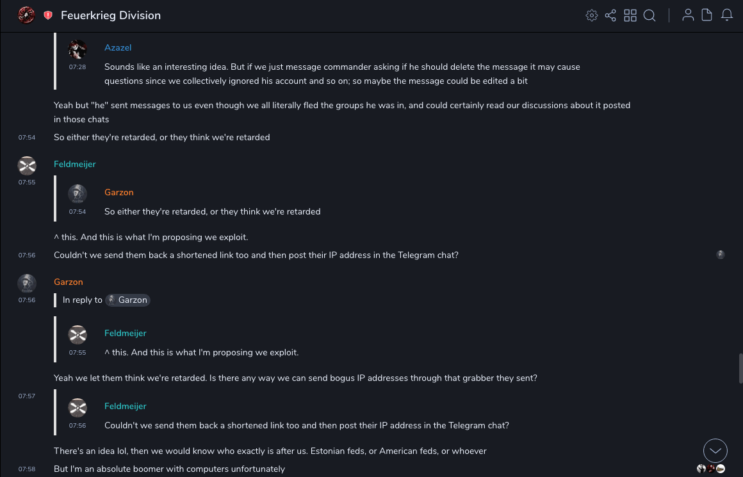The image size is (743, 477).
Task: Click the red encryption shield icon
Action: [x=48, y=15]
